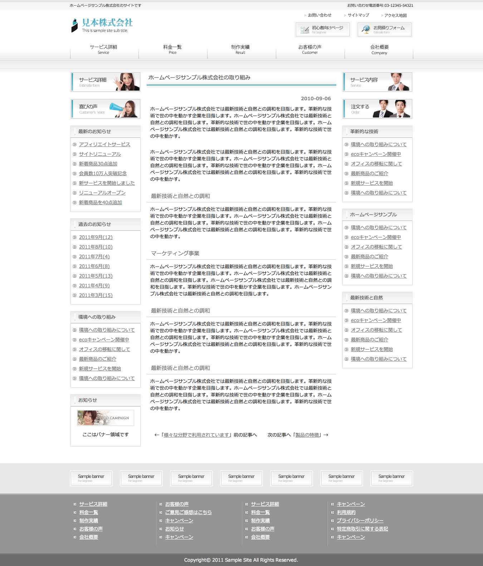Open the お見積りフォーム banner button
The height and width of the screenshot is (566, 483).
click(x=385, y=29)
